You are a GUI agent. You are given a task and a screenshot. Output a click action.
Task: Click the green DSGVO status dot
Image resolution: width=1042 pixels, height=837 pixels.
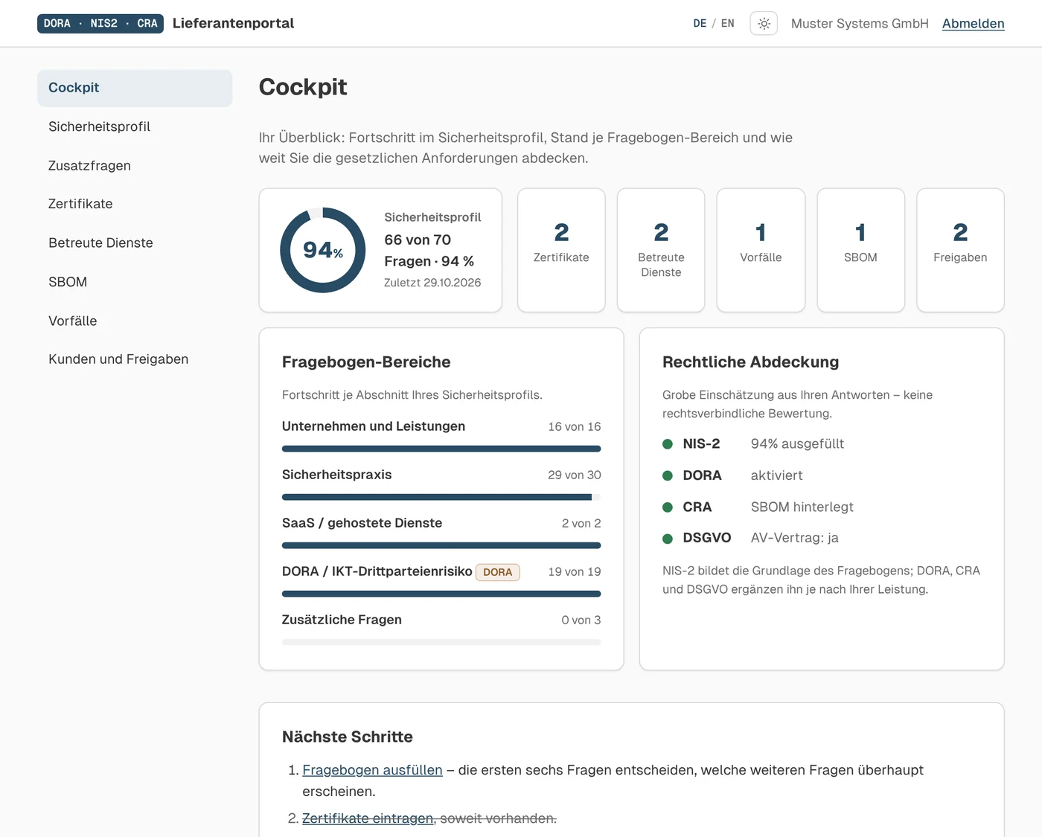tap(668, 539)
